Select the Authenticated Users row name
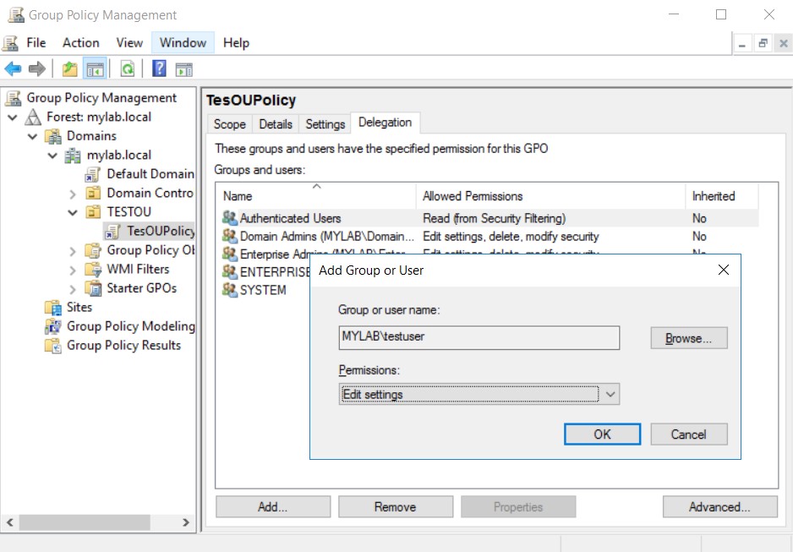Screen dimensions: 793x552 pyautogui.click(x=290, y=218)
